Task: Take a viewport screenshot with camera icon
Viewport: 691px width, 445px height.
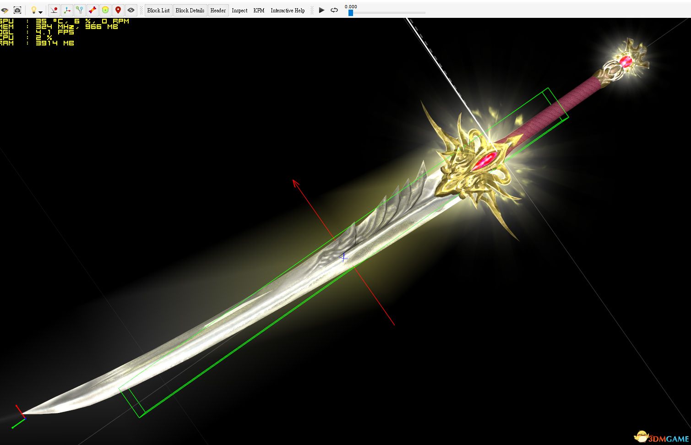Action: [x=17, y=10]
